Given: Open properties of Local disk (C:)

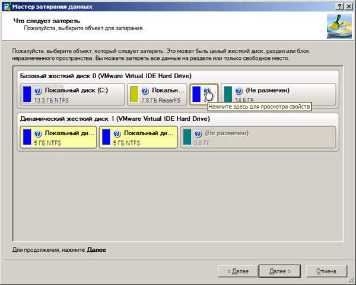Looking at the screenshot, I should 38,91.
